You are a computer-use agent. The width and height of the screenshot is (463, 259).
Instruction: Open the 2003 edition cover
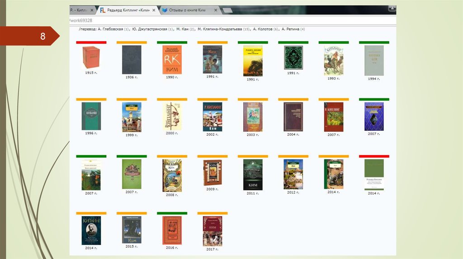pyautogui.click(x=253, y=117)
